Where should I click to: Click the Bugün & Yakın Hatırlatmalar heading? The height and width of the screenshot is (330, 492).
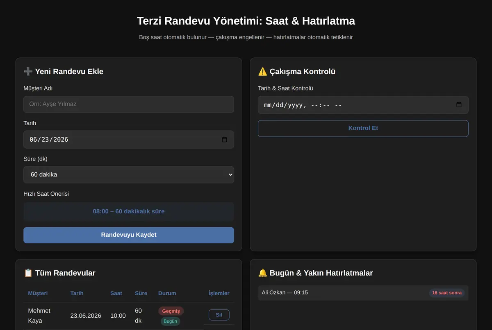coord(315,273)
